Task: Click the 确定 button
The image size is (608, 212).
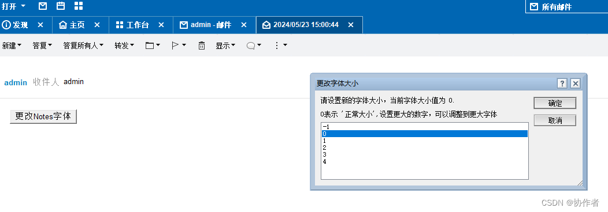Action: pyautogui.click(x=555, y=103)
